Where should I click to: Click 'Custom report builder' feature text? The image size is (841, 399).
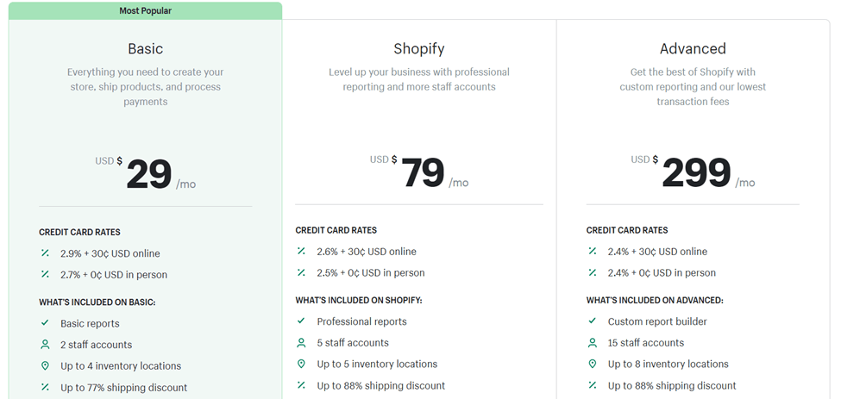(657, 321)
